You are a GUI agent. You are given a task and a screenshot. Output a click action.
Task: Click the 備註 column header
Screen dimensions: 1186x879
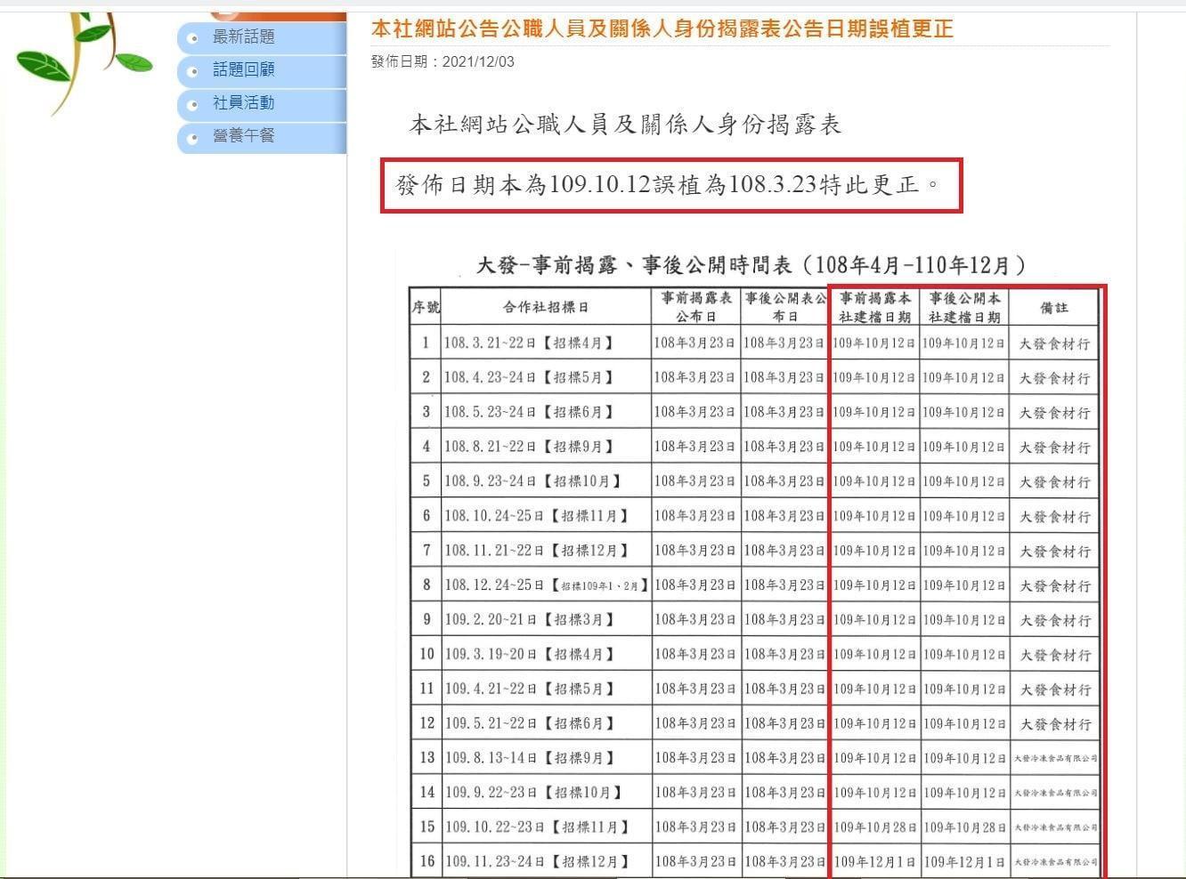pyautogui.click(x=1054, y=307)
